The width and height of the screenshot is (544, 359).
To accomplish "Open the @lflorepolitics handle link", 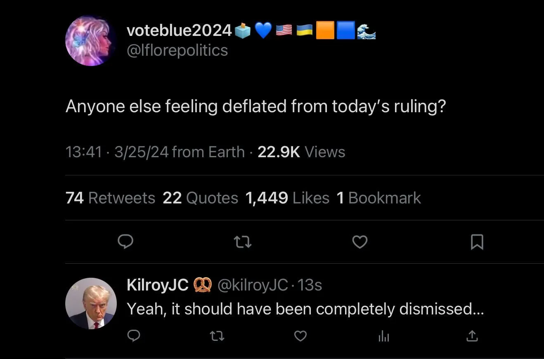I will tap(177, 50).
